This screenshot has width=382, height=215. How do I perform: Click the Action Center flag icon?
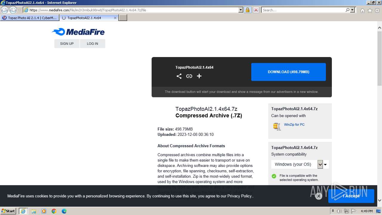pos(353,211)
